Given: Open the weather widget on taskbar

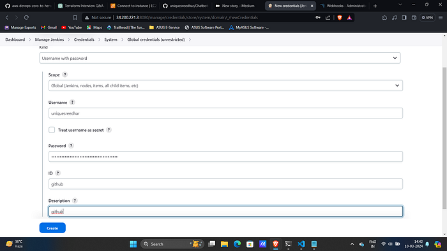Looking at the screenshot, I should [14, 244].
